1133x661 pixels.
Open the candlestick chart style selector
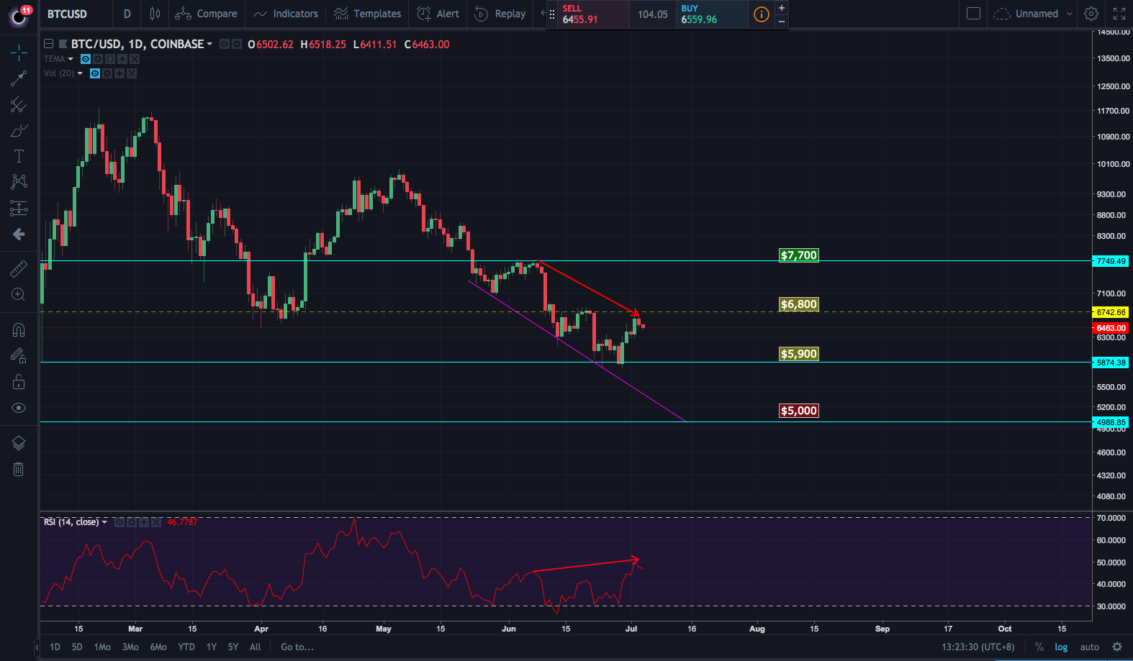(155, 14)
